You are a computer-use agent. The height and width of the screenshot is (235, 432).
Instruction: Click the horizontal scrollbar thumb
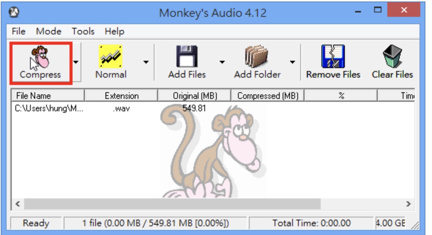point(172,204)
